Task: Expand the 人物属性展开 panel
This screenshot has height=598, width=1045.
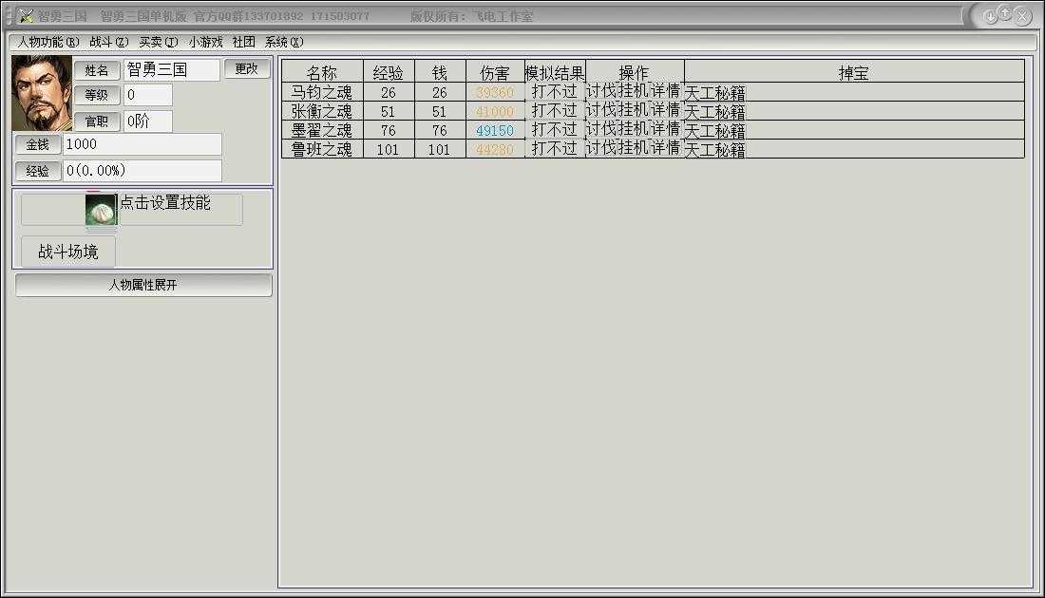Action: click(x=143, y=285)
